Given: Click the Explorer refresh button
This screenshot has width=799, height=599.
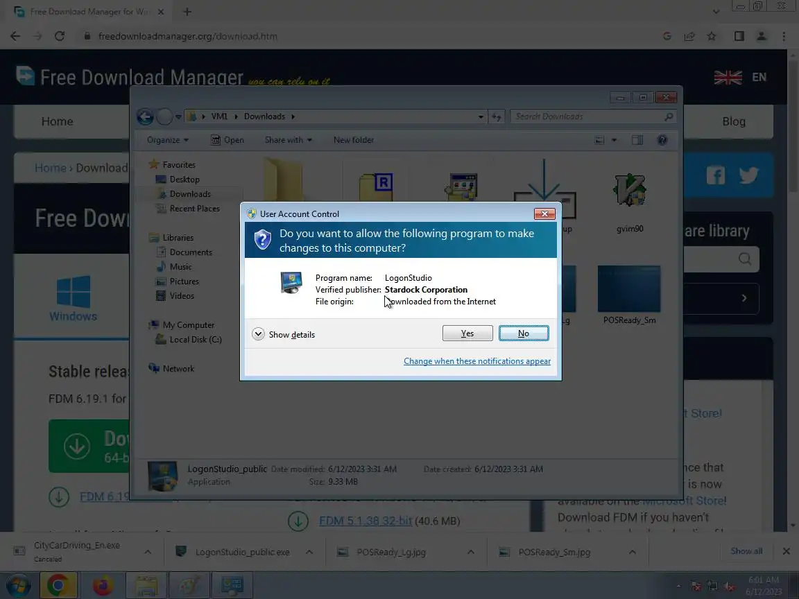Looking at the screenshot, I should (x=496, y=116).
